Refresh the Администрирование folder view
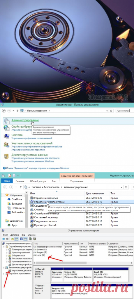134x299 pixels. [x=126, y=187]
